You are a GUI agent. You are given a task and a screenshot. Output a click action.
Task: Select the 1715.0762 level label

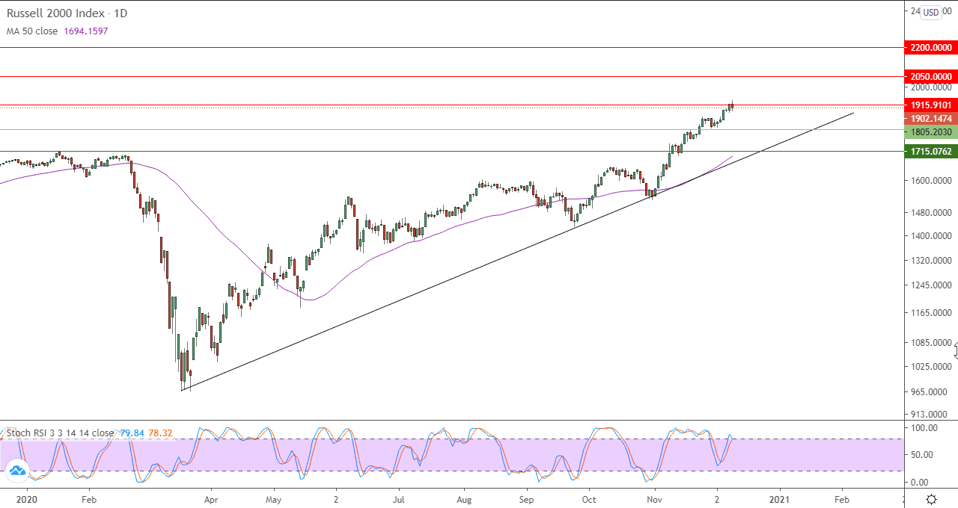(931, 151)
